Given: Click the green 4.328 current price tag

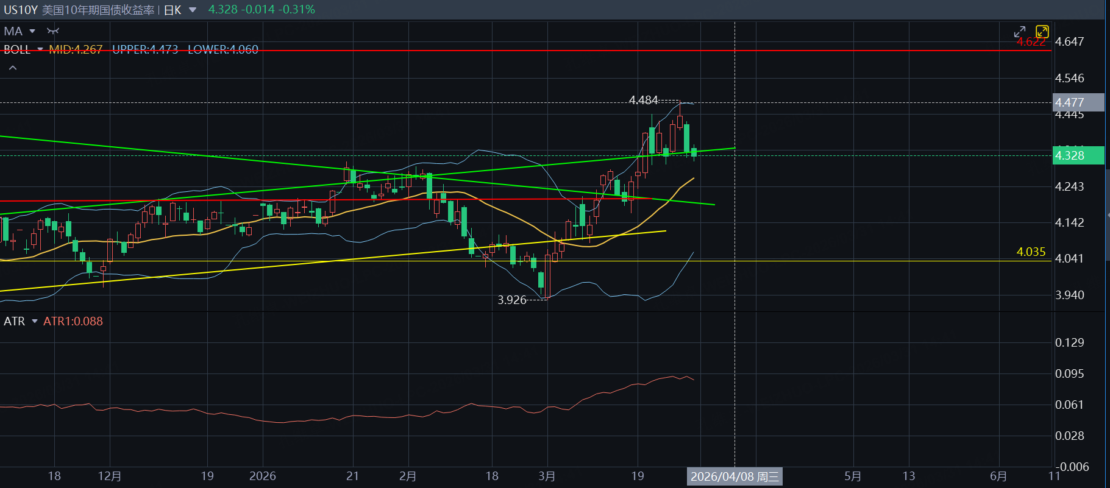Looking at the screenshot, I should [x=1078, y=155].
